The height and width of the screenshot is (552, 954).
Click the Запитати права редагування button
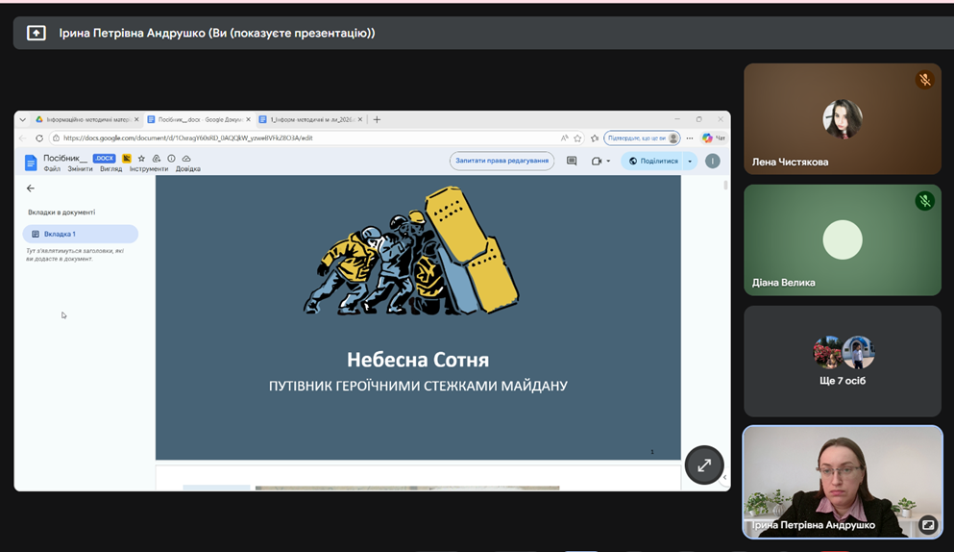tap(501, 161)
